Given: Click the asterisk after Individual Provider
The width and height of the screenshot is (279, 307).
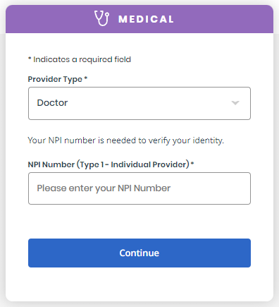Looking at the screenshot, I should click(x=192, y=163).
